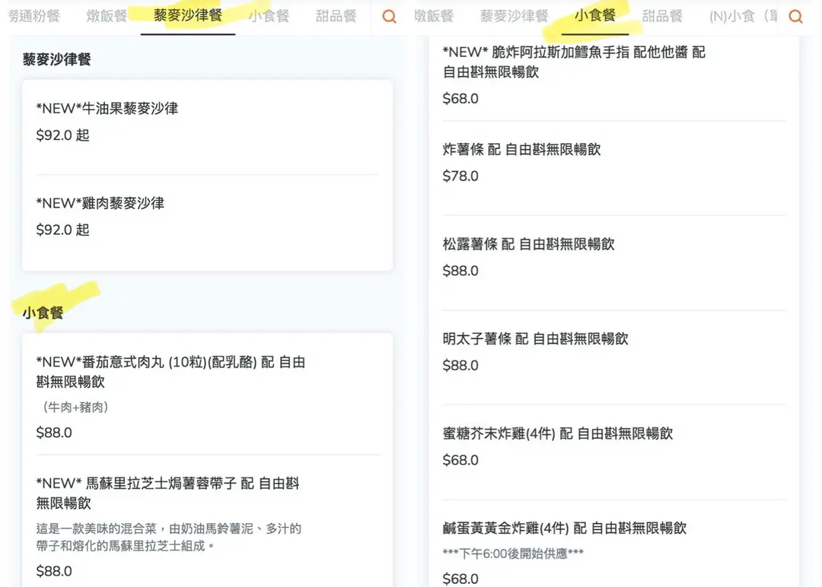Open search in the left menu panel
This screenshot has height=587, width=822.
coord(389,17)
